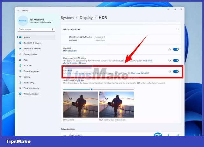Click the Apps icon in sidebar
204x147 pixels.
point(20,60)
